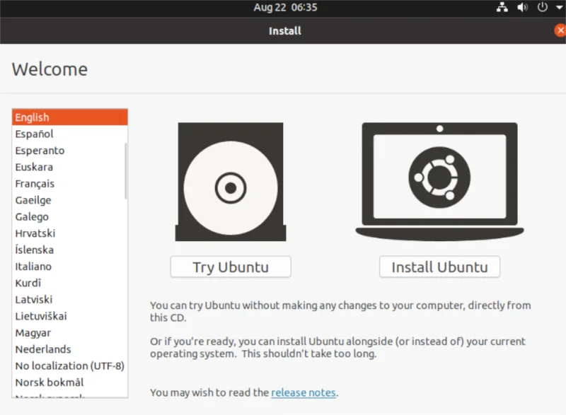
Task: Open the date and time clock menu
Action: 285,7
